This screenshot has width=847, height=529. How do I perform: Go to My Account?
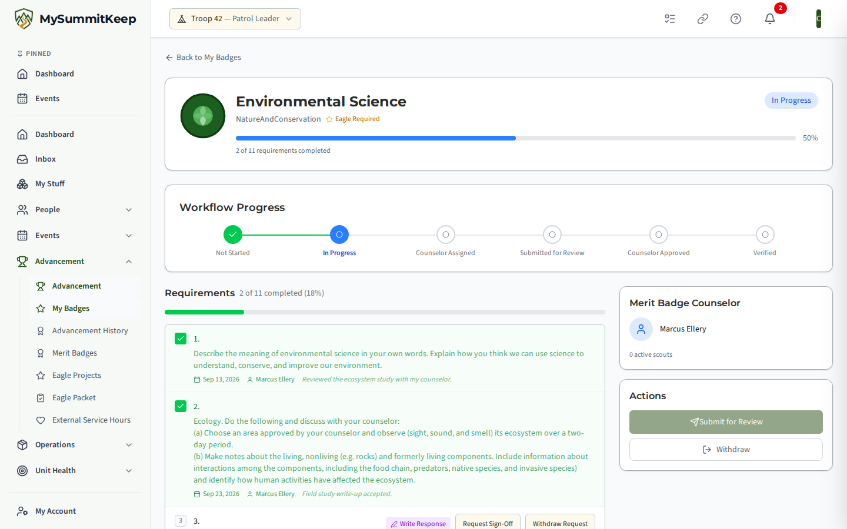coord(75,511)
